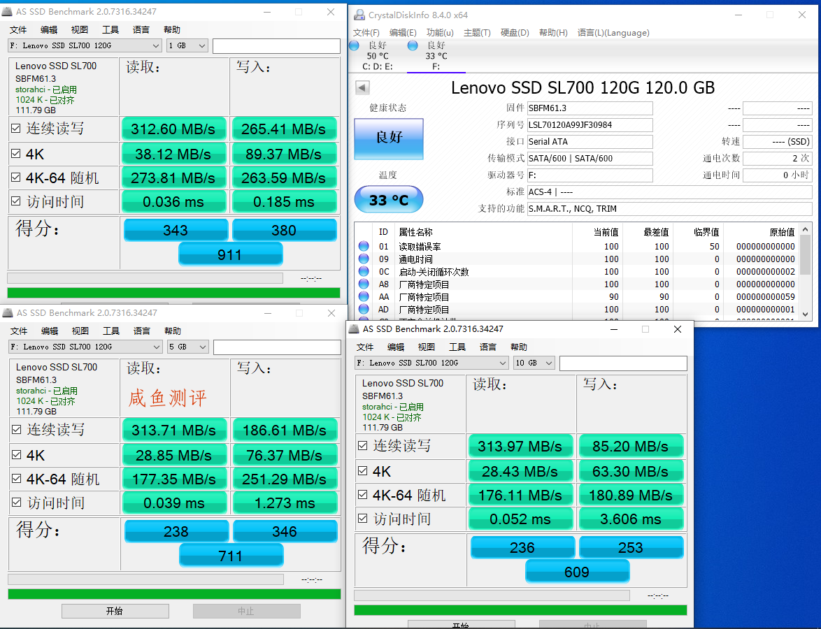The height and width of the screenshot is (629, 821).
Task: Click SMART table scrollbar up arrow
Action: click(x=806, y=230)
